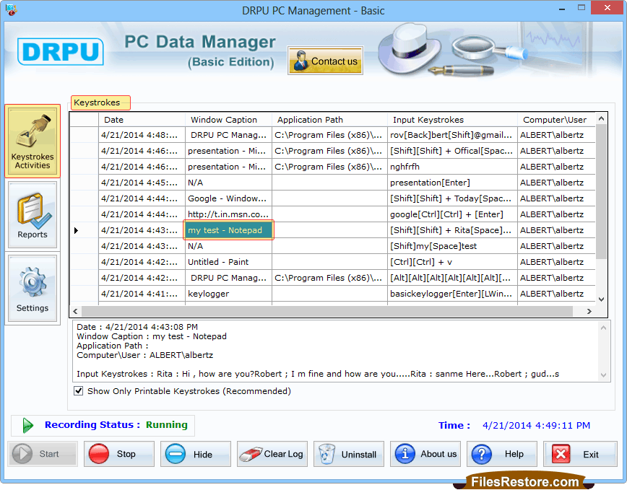Open the About us dialog
The height and width of the screenshot is (490, 627).
425,454
